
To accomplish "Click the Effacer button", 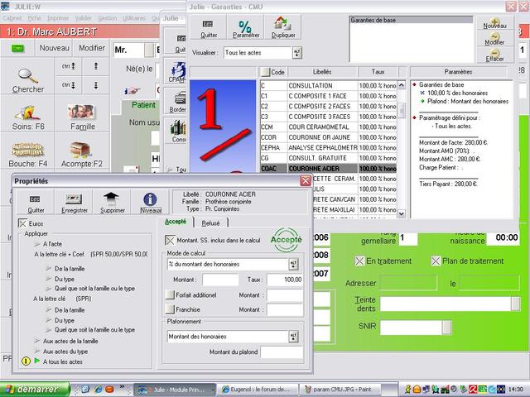I will [495, 55].
